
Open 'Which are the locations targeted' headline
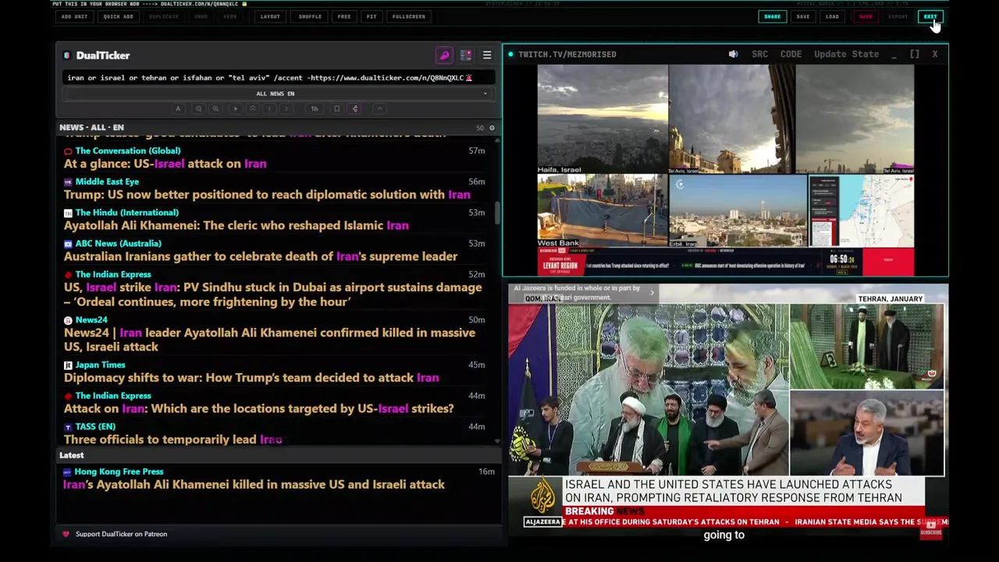tap(258, 408)
